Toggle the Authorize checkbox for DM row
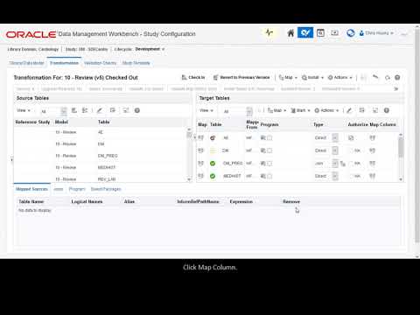The height and width of the screenshot is (315, 420). 351,150
